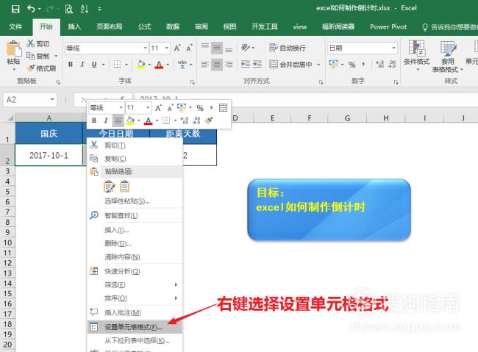Click Delete (删除) in the context menu
Image resolution: width=478 pixels, height=352 pixels.
click(x=135, y=243)
